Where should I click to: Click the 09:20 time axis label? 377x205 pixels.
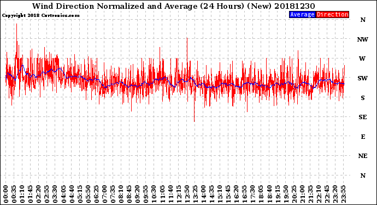tap(138, 194)
